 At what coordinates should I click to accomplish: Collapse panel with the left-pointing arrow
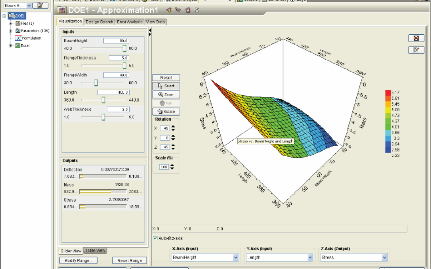tap(150, 29)
